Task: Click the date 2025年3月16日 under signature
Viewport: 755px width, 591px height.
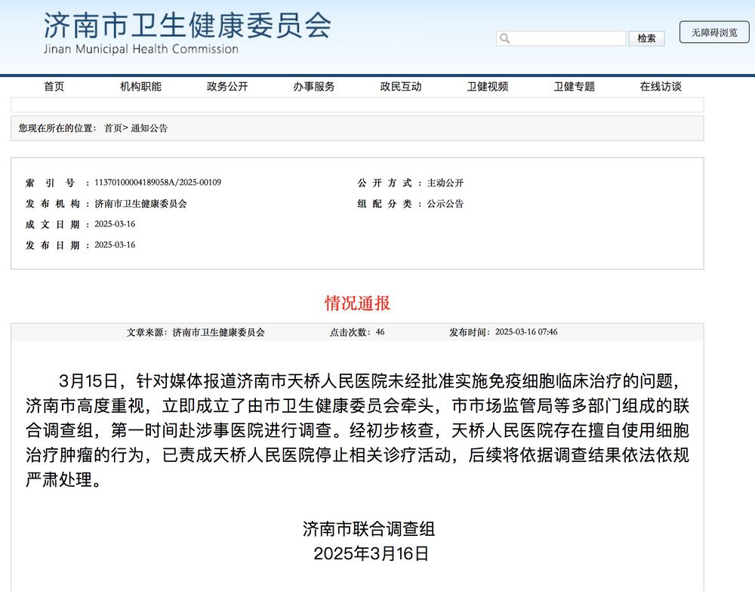Action: tap(371, 553)
